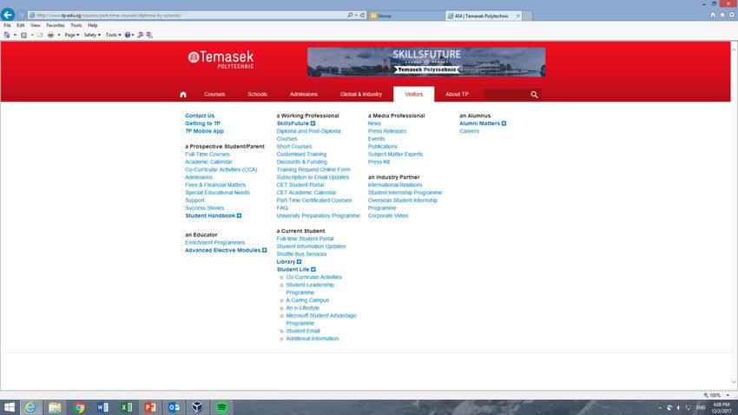Click the Print icon in command bar
738x415 pixels.
click(51, 35)
